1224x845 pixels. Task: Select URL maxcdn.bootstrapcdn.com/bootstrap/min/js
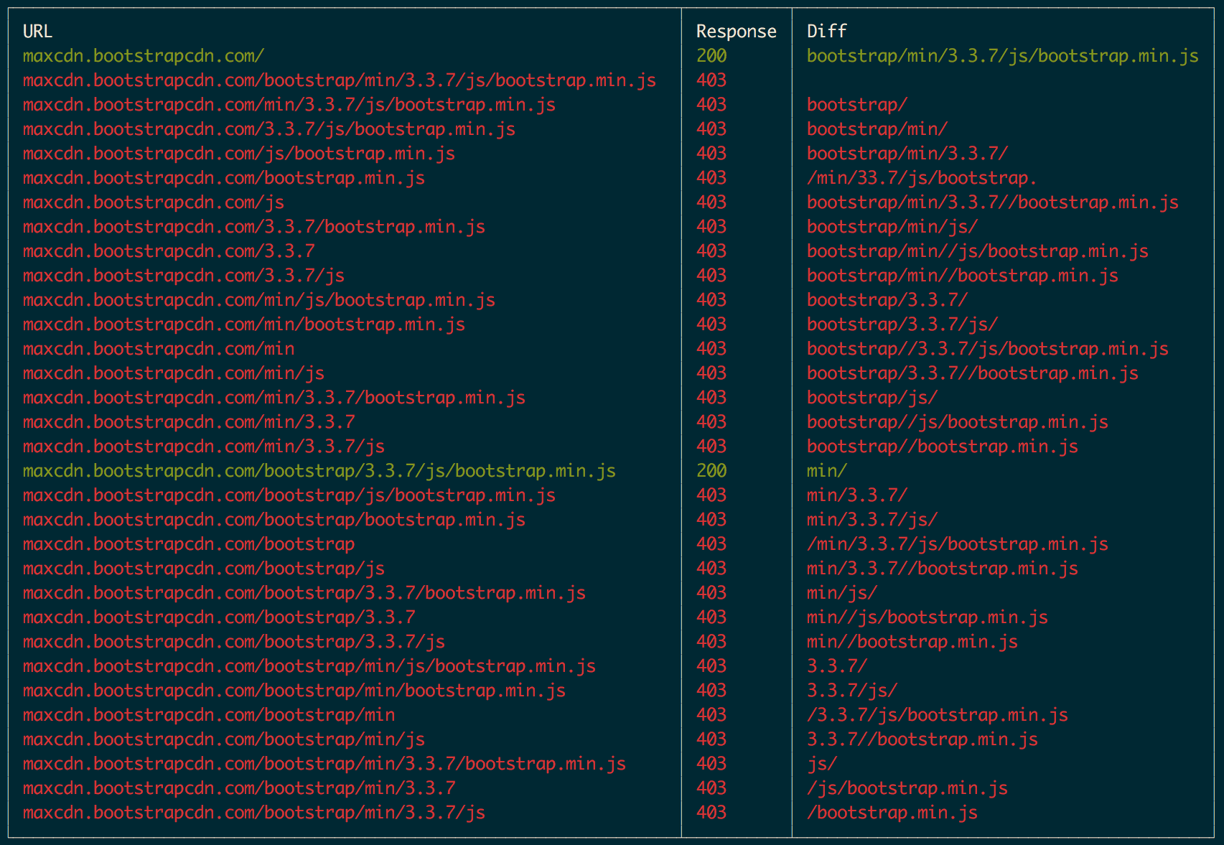click(x=224, y=739)
